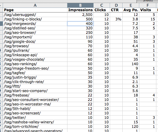
Task: Select the /tag/linkscape-api/ cell
Action: 35,55
